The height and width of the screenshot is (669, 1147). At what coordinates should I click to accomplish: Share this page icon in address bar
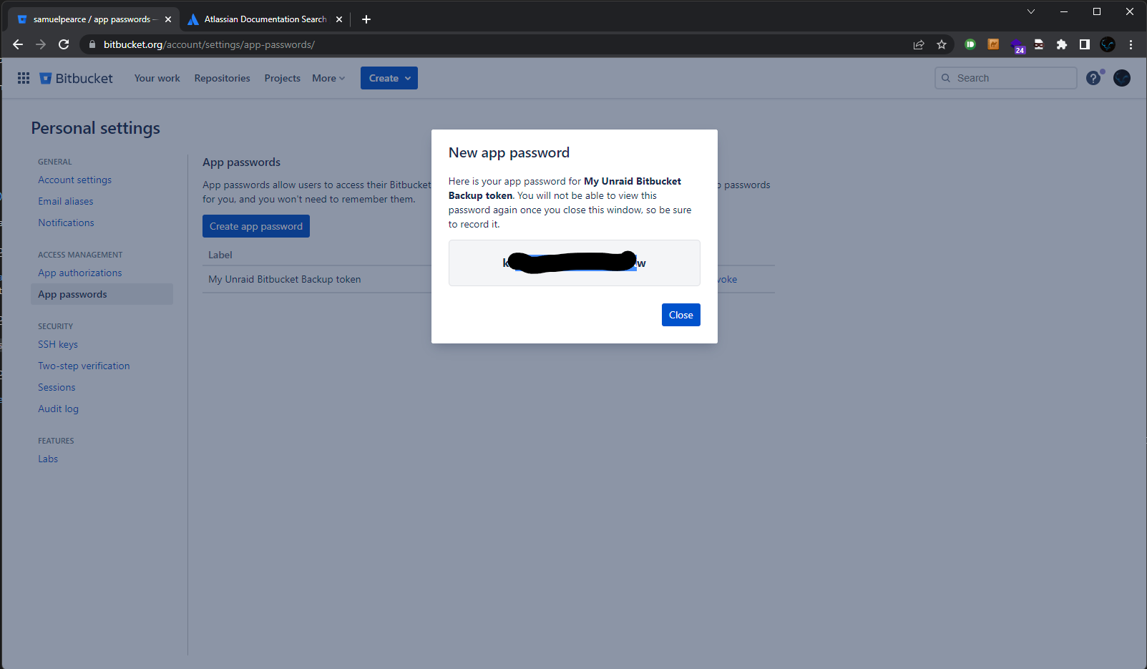pyautogui.click(x=919, y=44)
